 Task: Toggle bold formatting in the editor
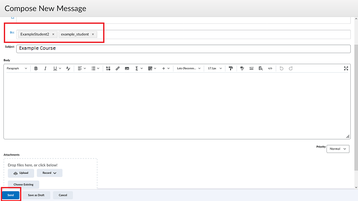(x=36, y=68)
